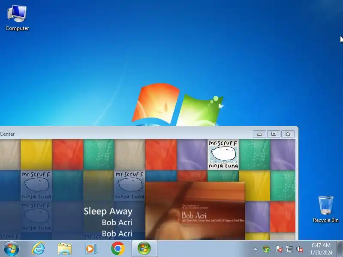The image size is (343, 257).
Task: Launch Internet Explorer from the taskbar
Action: pos(38,249)
